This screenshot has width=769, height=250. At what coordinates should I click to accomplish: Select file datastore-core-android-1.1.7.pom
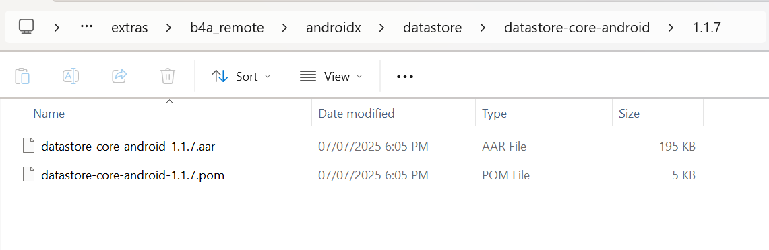click(133, 175)
